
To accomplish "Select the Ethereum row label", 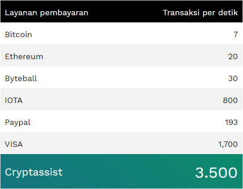I will [24, 56].
